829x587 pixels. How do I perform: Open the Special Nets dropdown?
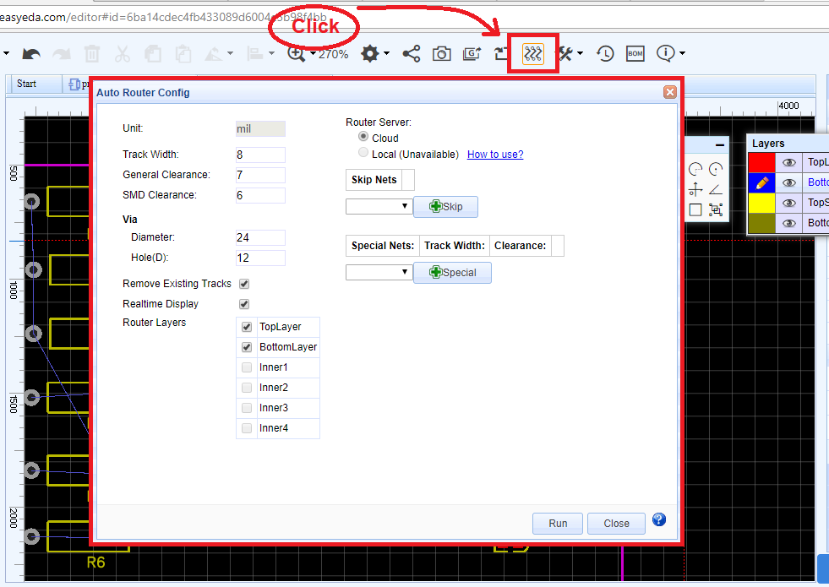coord(379,272)
